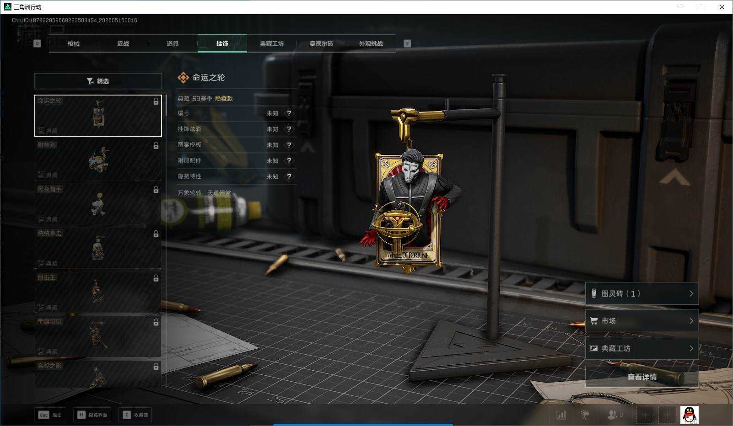Select the 黑夜猎手 charm thumbnail

coord(98,204)
